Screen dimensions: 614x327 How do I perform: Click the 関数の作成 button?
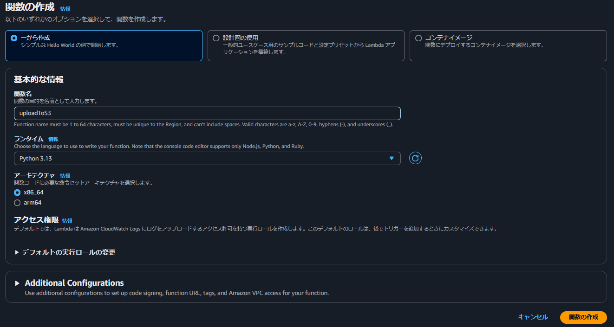[583, 317]
